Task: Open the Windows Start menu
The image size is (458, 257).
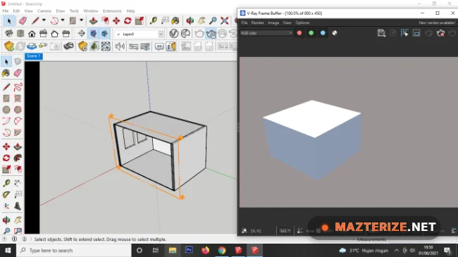Action: (8, 250)
